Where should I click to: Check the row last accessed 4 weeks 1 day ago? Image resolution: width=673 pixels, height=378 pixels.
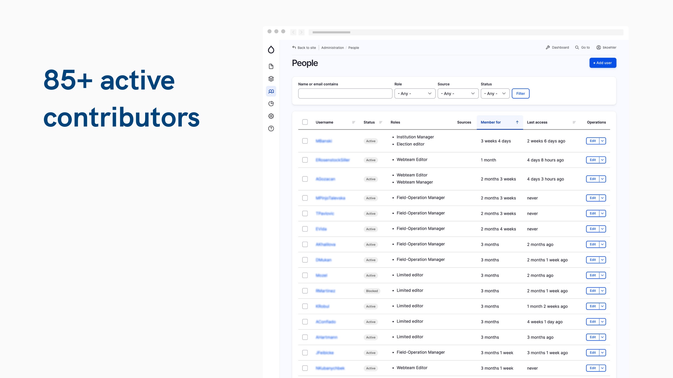[x=305, y=322]
